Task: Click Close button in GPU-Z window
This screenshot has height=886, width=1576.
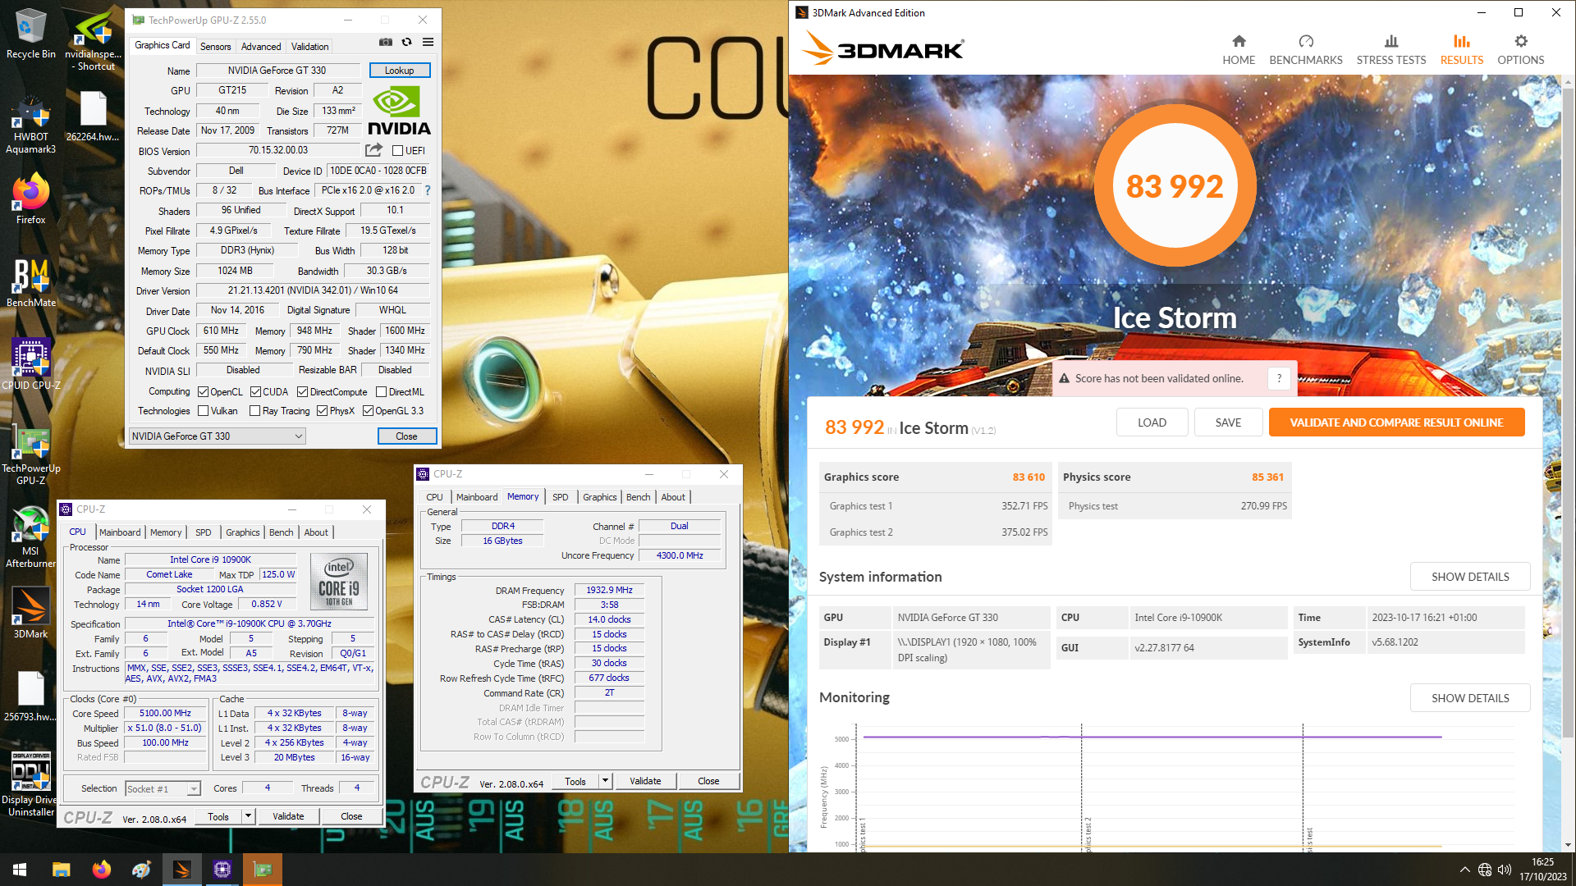Action: (407, 436)
